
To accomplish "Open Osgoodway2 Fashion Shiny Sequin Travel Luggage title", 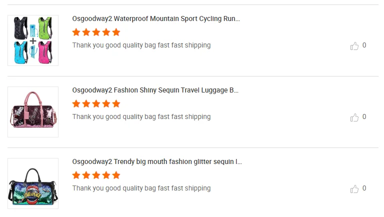I will click(x=155, y=90).
